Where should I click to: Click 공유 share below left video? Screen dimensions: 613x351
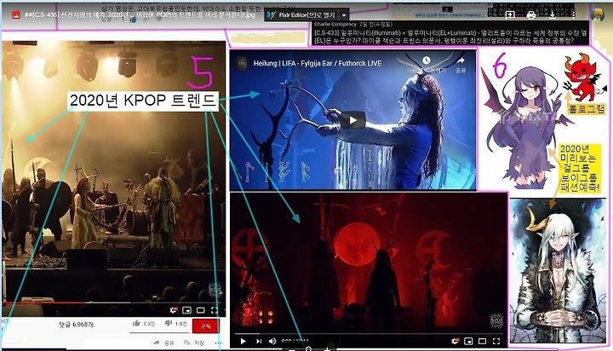[163, 342]
